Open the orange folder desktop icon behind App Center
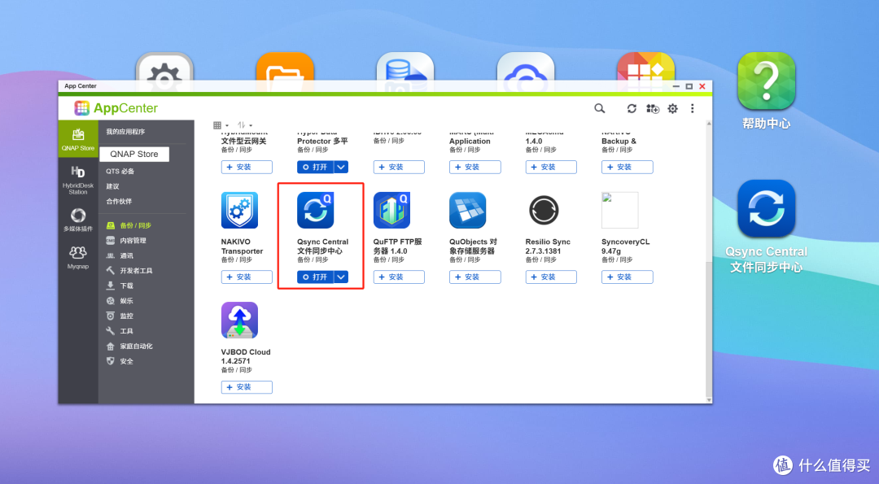This screenshot has width=879, height=484. (x=285, y=70)
